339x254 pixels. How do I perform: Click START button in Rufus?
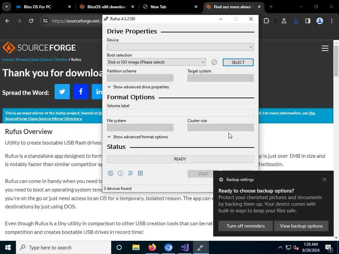pyautogui.click(x=203, y=174)
